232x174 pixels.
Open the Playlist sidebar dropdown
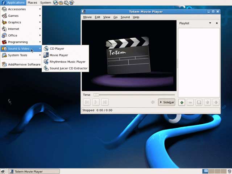[210, 23]
